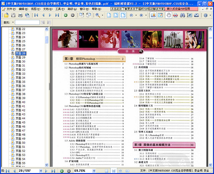Image resolution: width=214 pixels, height=174 pixels.
Task: Select 页面 22 in page list
Action: point(20,29)
